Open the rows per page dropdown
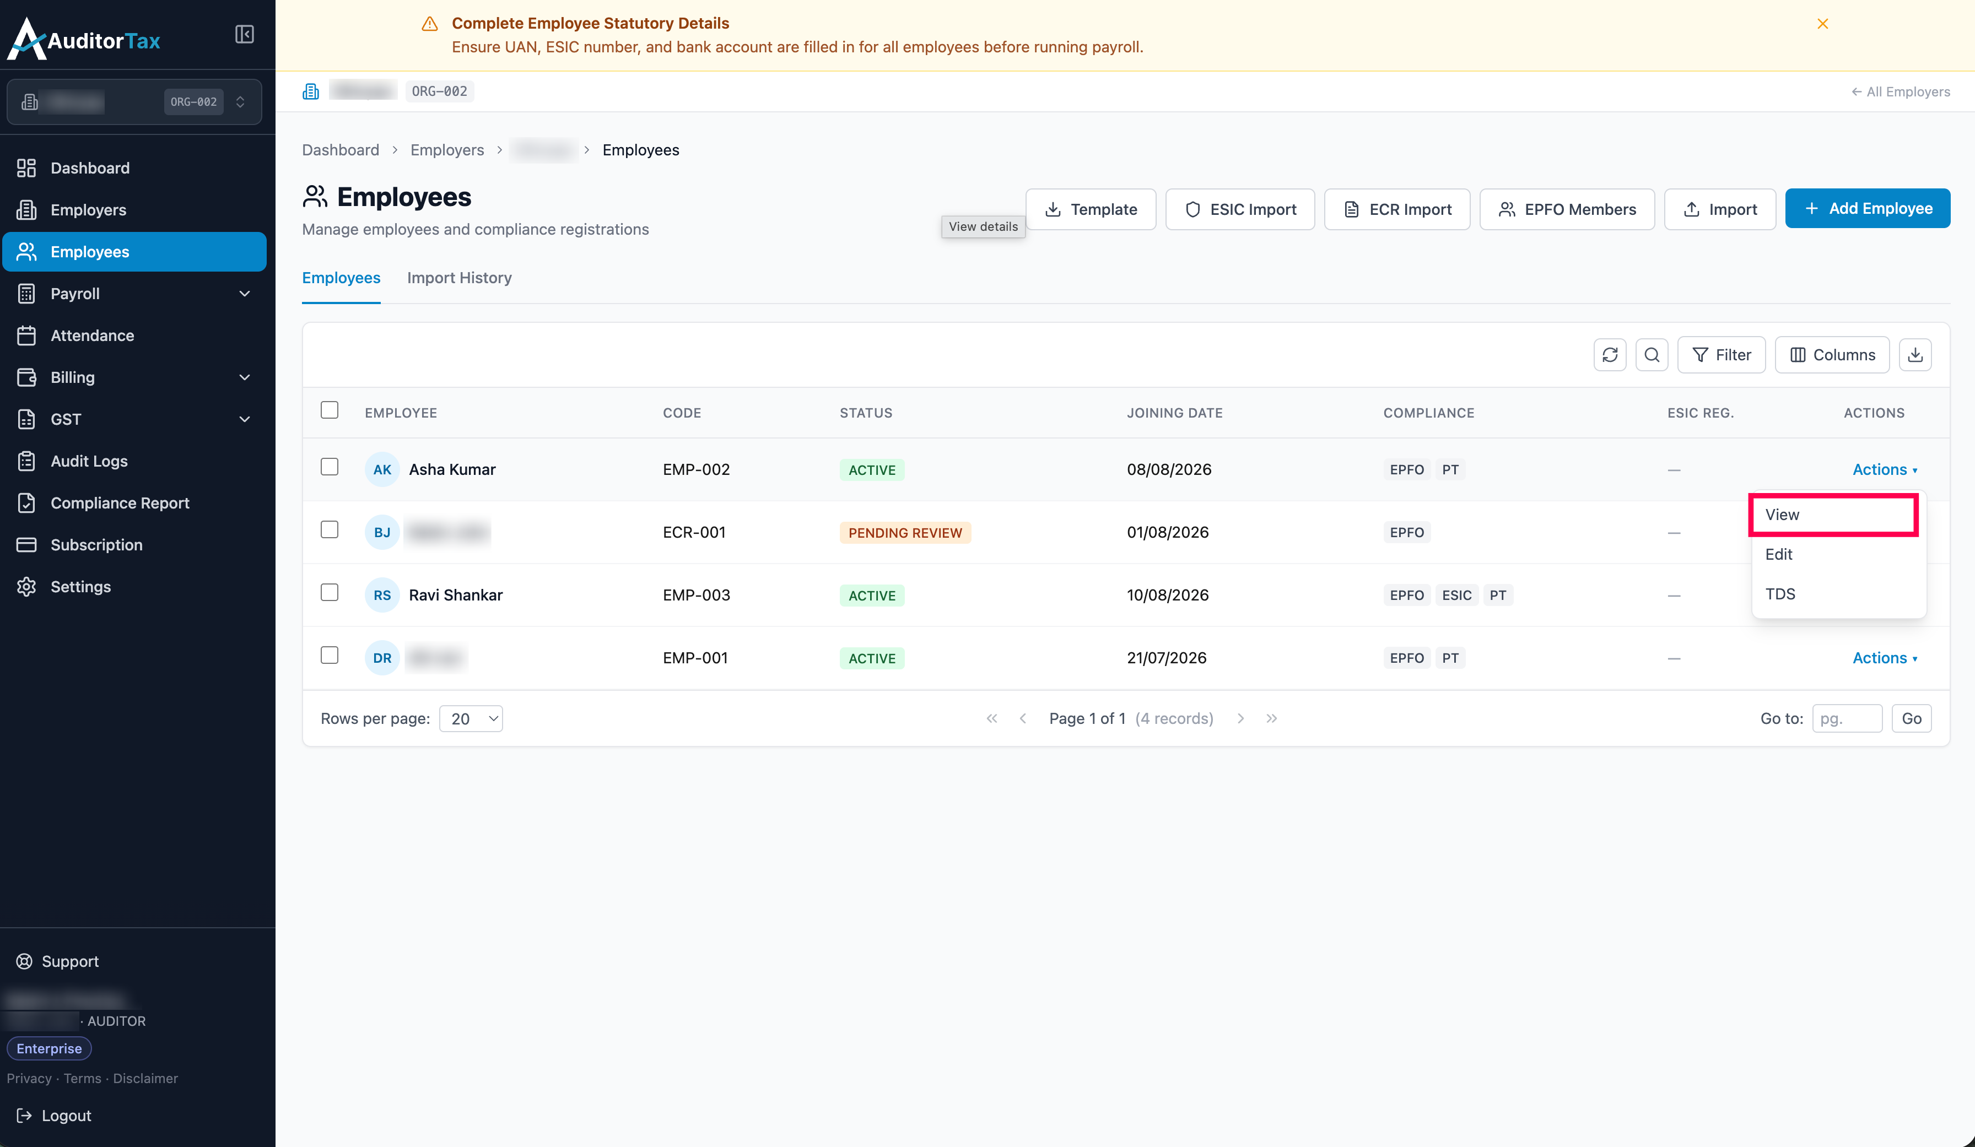This screenshot has width=1975, height=1147. (470, 718)
